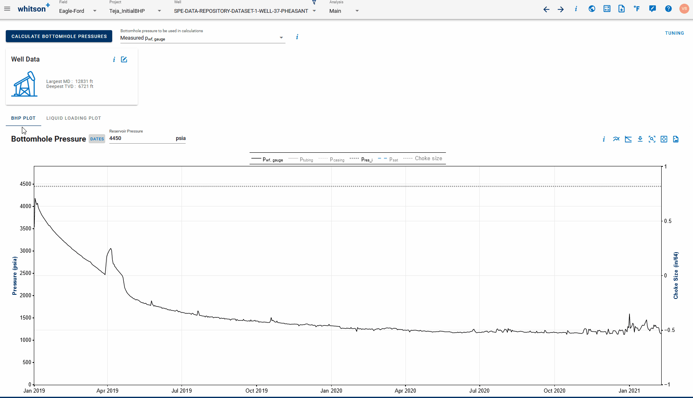Expand the Analysis dropdown showing Main
The height and width of the screenshot is (398, 693).
[x=344, y=11]
